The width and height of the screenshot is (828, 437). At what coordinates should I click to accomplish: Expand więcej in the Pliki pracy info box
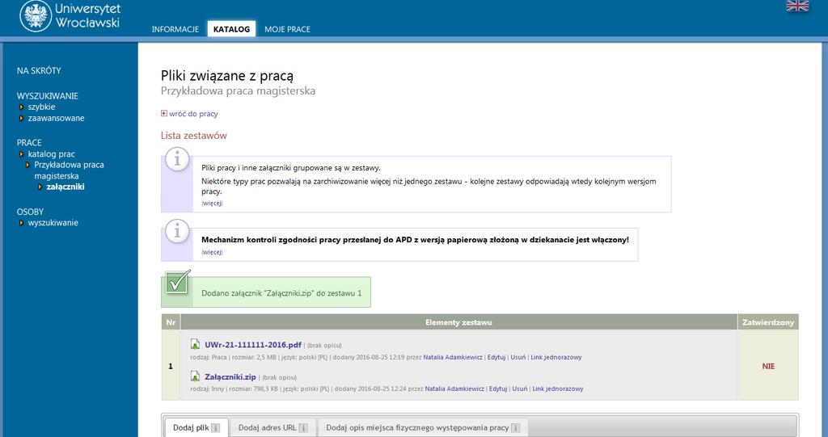point(212,204)
